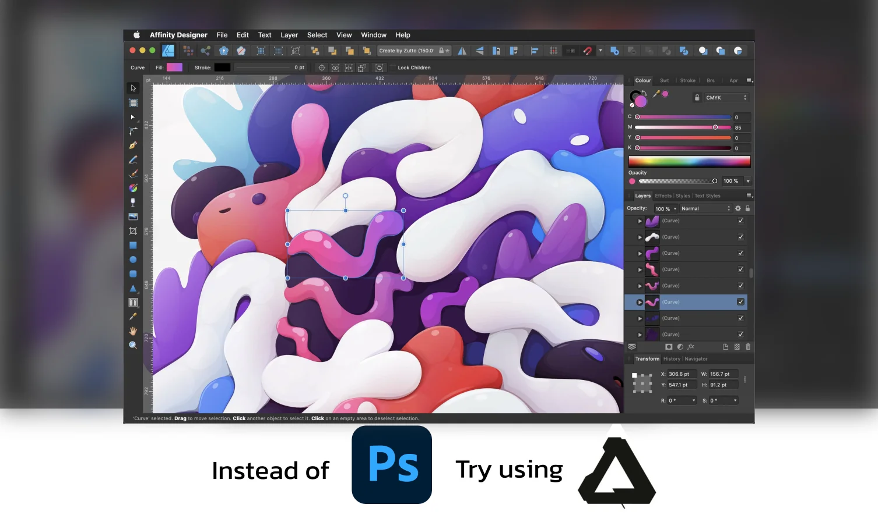This screenshot has width=878, height=515.
Task: Select the Transparency wine glass tool
Action: point(133,202)
